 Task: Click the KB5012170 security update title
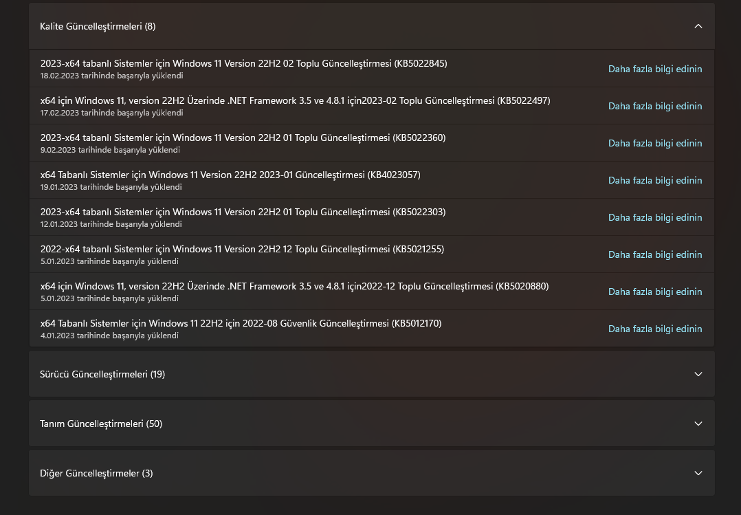click(241, 323)
